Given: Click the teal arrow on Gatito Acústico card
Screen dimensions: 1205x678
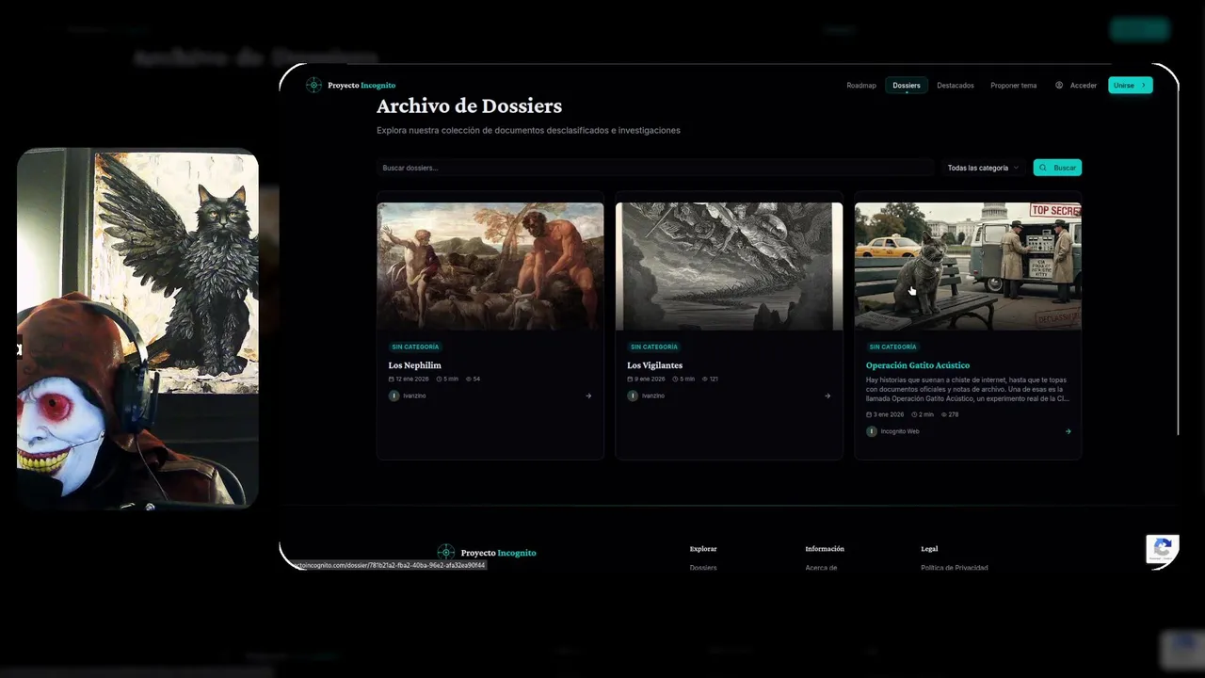Looking at the screenshot, I should click(x=1068, y=431).
